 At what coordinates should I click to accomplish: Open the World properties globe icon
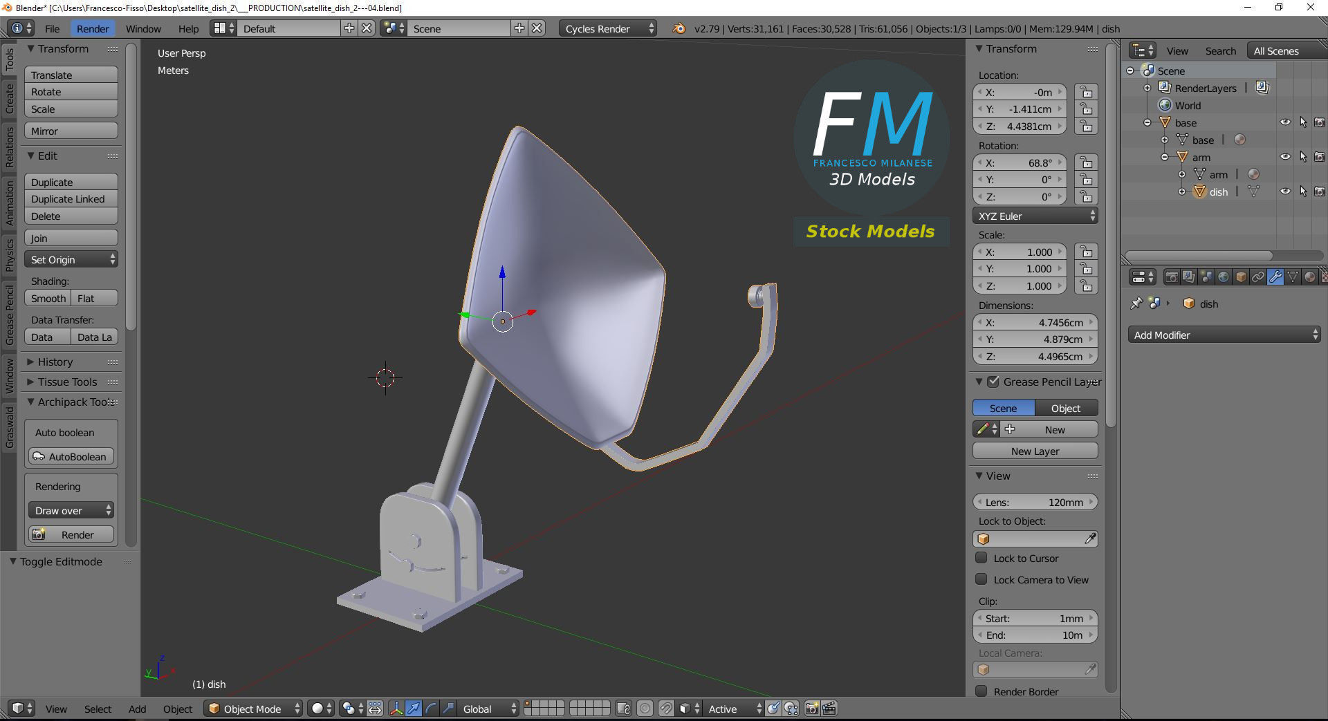click(x=1223, y=277)
